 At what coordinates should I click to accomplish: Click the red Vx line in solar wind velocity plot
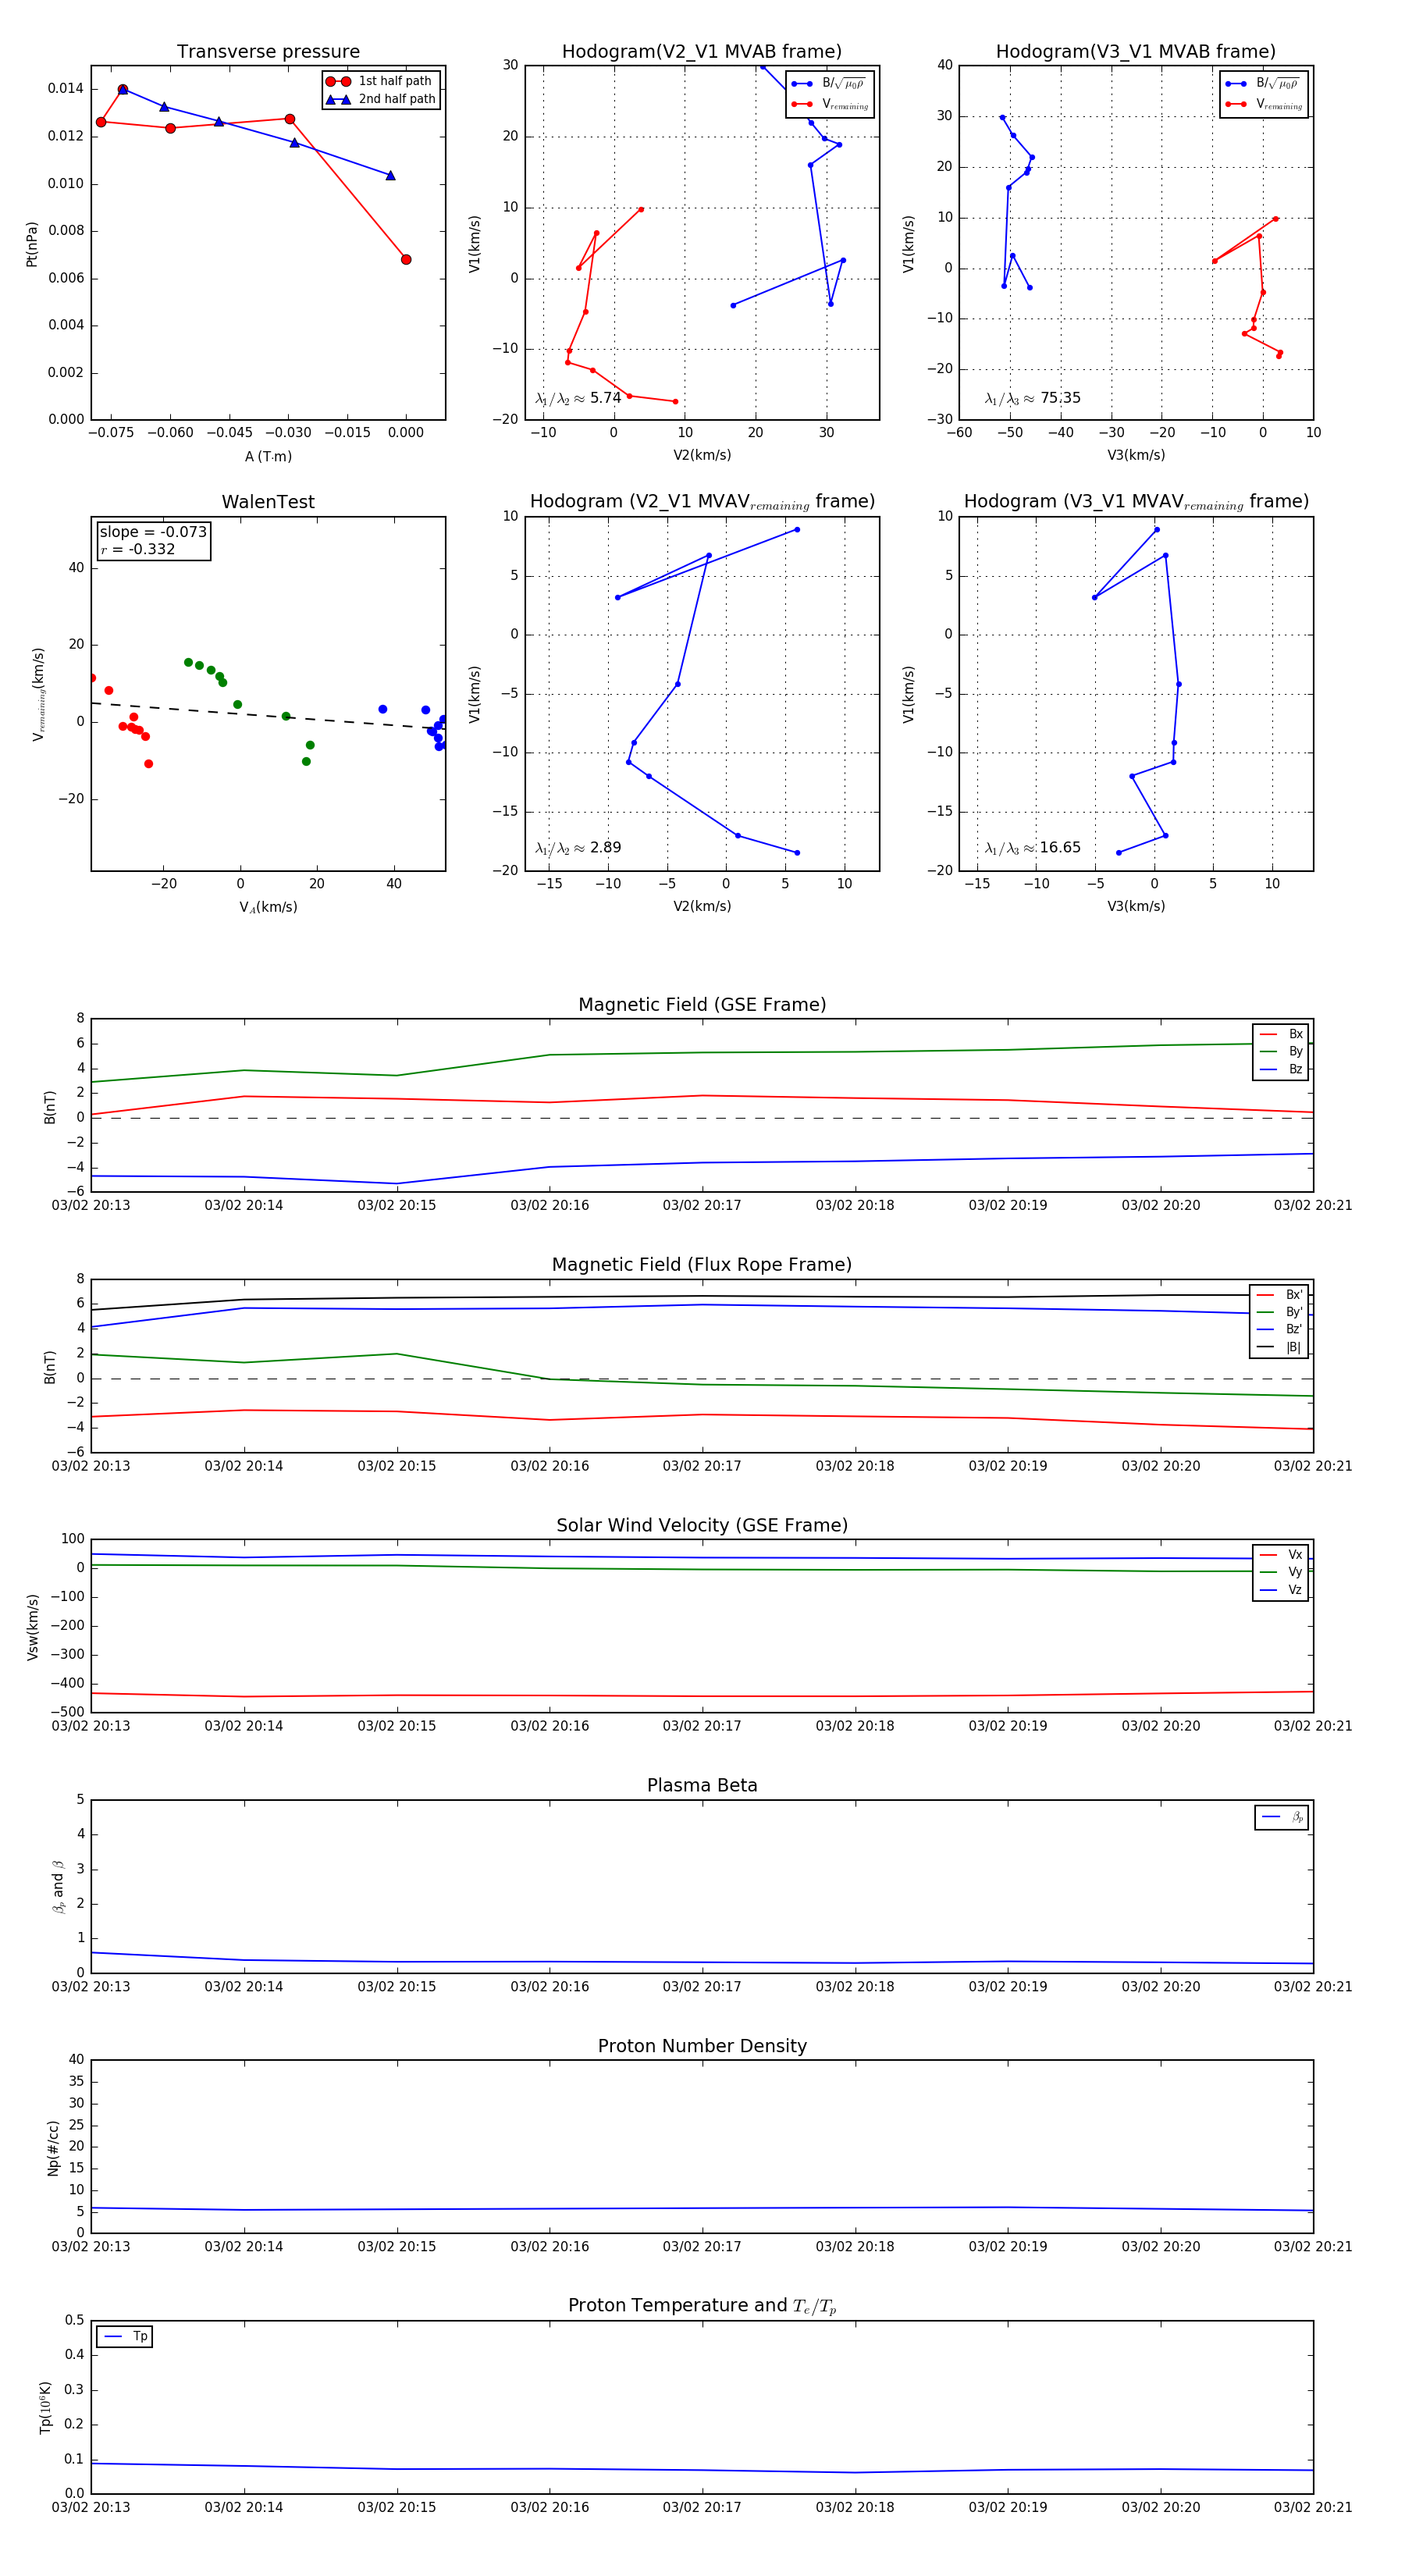point(702,1696)
